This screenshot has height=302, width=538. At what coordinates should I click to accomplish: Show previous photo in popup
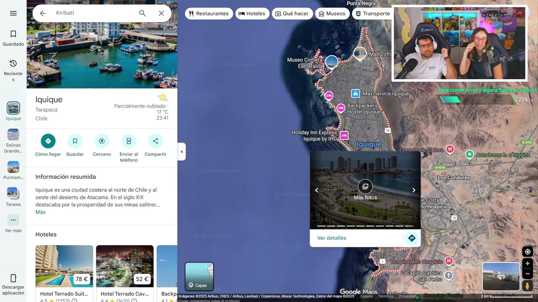(316, 190)
